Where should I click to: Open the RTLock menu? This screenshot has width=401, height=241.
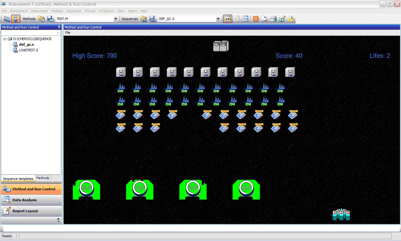[x=90, y=11]
